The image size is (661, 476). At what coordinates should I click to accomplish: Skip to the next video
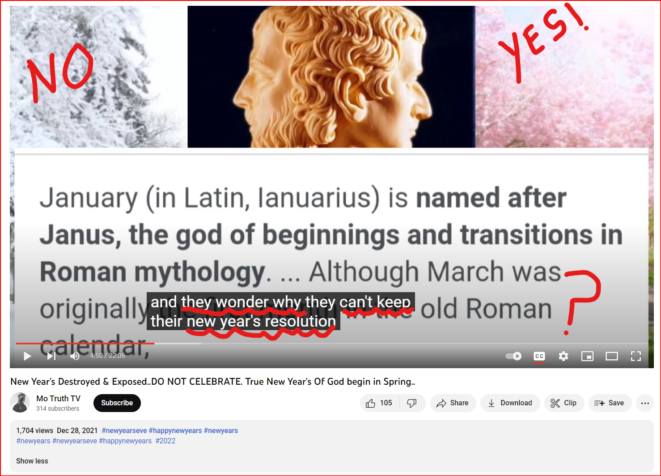51,356
